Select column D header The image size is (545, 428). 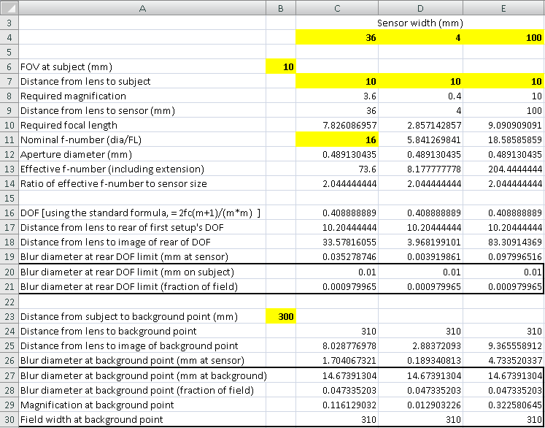pyautogui.click(x=420, y=8)
